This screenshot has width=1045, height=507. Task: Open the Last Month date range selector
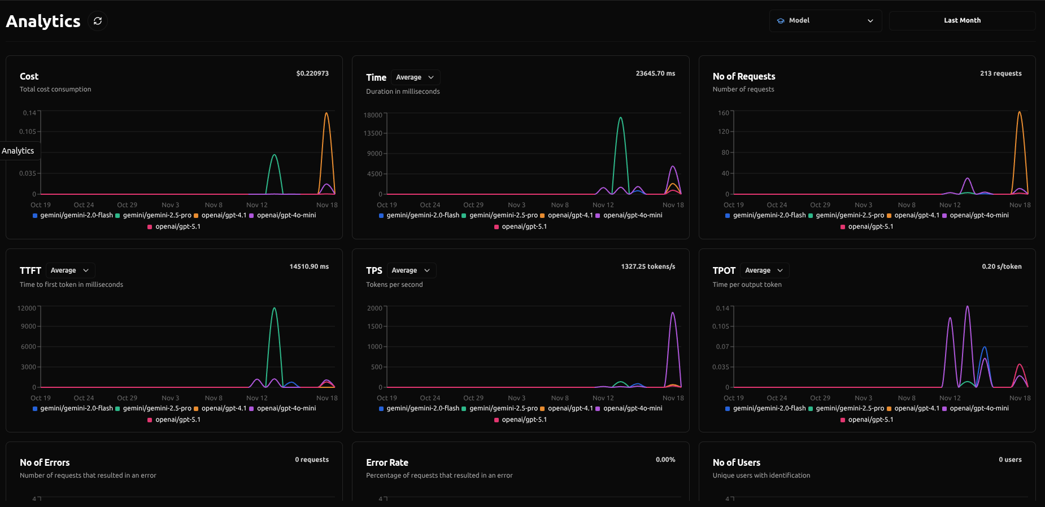point(961,21)
